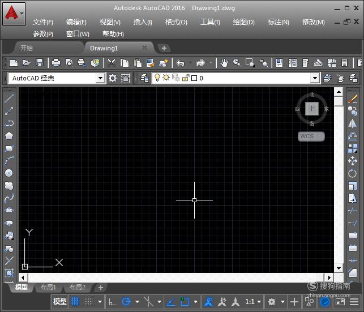
Task: Select the Rotate tool
Action: [x=353, y=173]
